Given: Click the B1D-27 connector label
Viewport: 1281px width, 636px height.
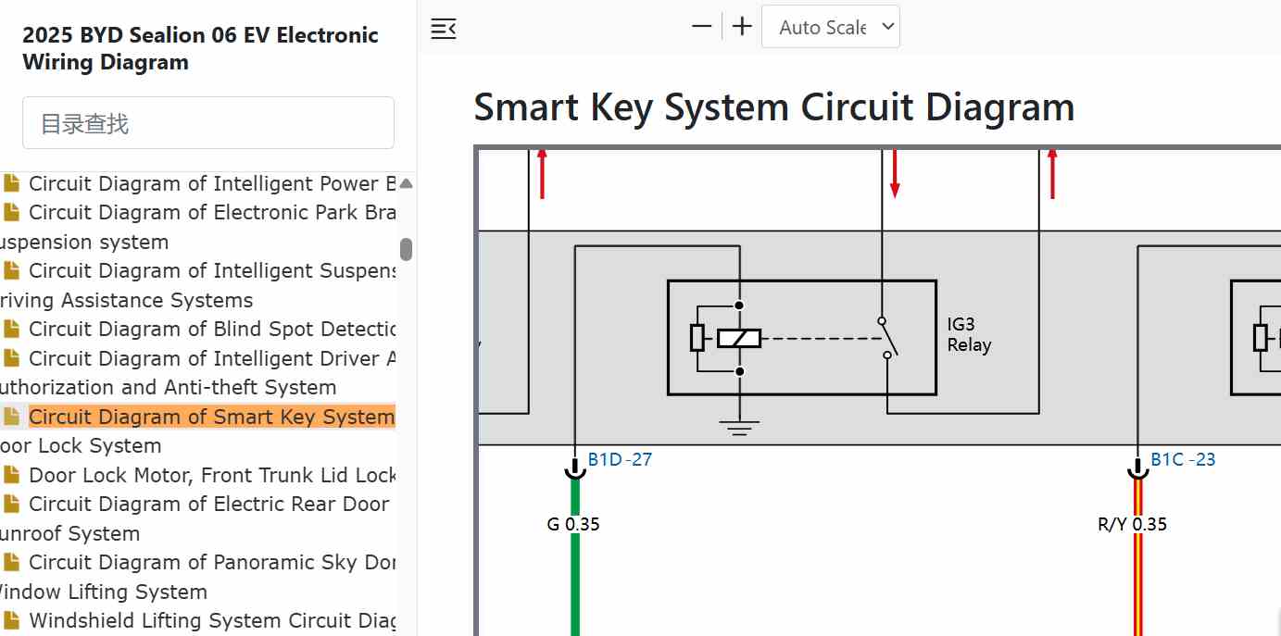Looking at the screenshot, I should [x=621, y=459].
